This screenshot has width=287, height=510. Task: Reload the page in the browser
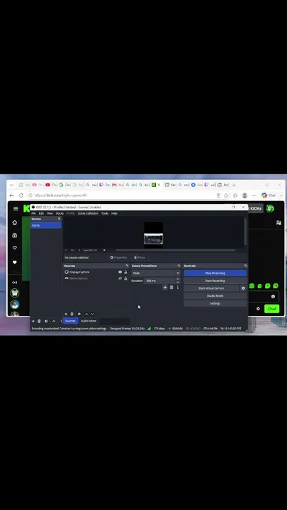(x=21, y=195)
